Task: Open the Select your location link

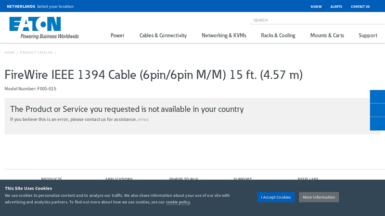Action: point(55,6)
